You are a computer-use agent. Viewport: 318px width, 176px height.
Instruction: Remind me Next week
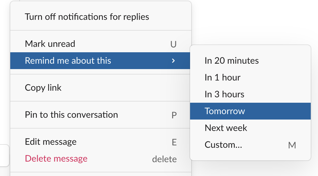pyautogui.click(x=226, y=128)
